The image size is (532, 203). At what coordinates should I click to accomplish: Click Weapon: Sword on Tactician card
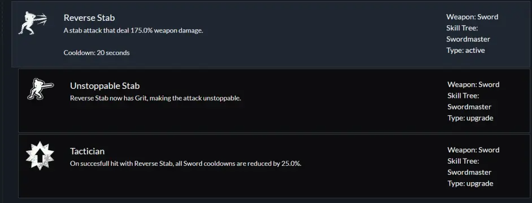[473, 150]
